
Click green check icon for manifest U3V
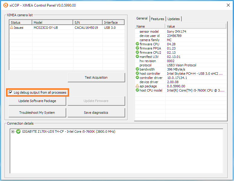click(137, 56)
